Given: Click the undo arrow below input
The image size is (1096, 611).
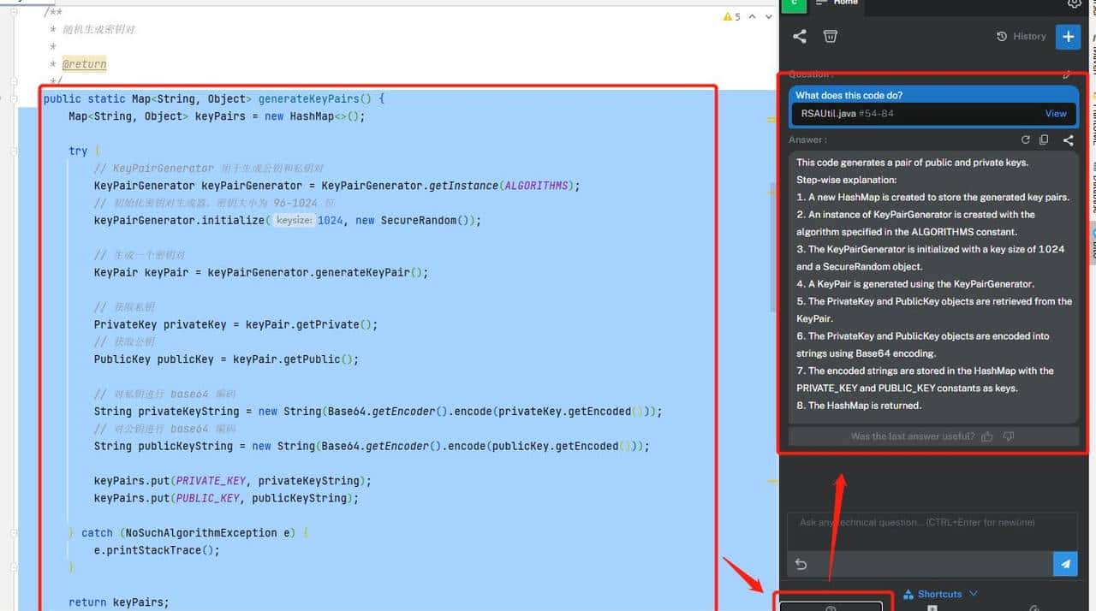Looking at the screenshot, I should (x=801, y=564).
